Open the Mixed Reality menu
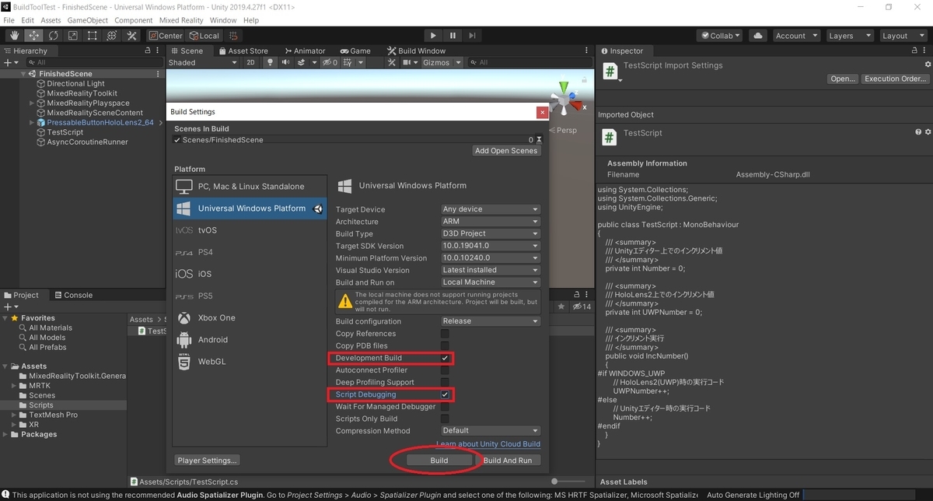The image size is (933, 501). 181,20
